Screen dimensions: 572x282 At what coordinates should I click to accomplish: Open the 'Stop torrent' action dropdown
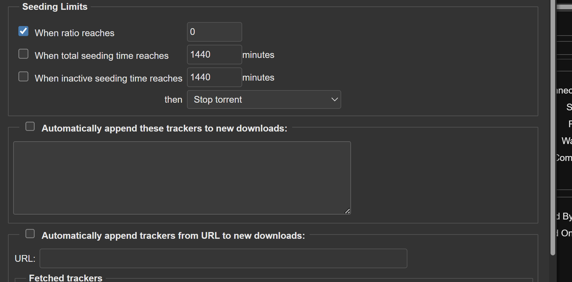coord(264,100)
